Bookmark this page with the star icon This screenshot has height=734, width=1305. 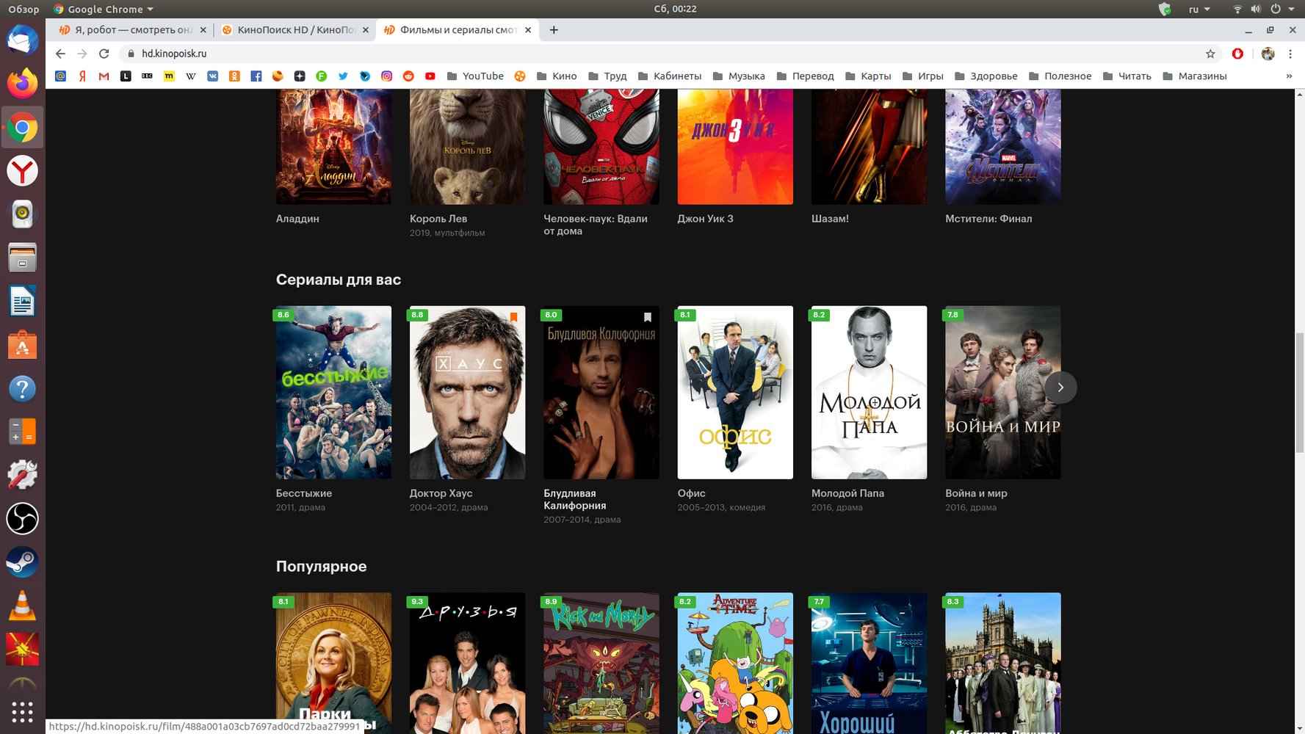coord(1210,54)
